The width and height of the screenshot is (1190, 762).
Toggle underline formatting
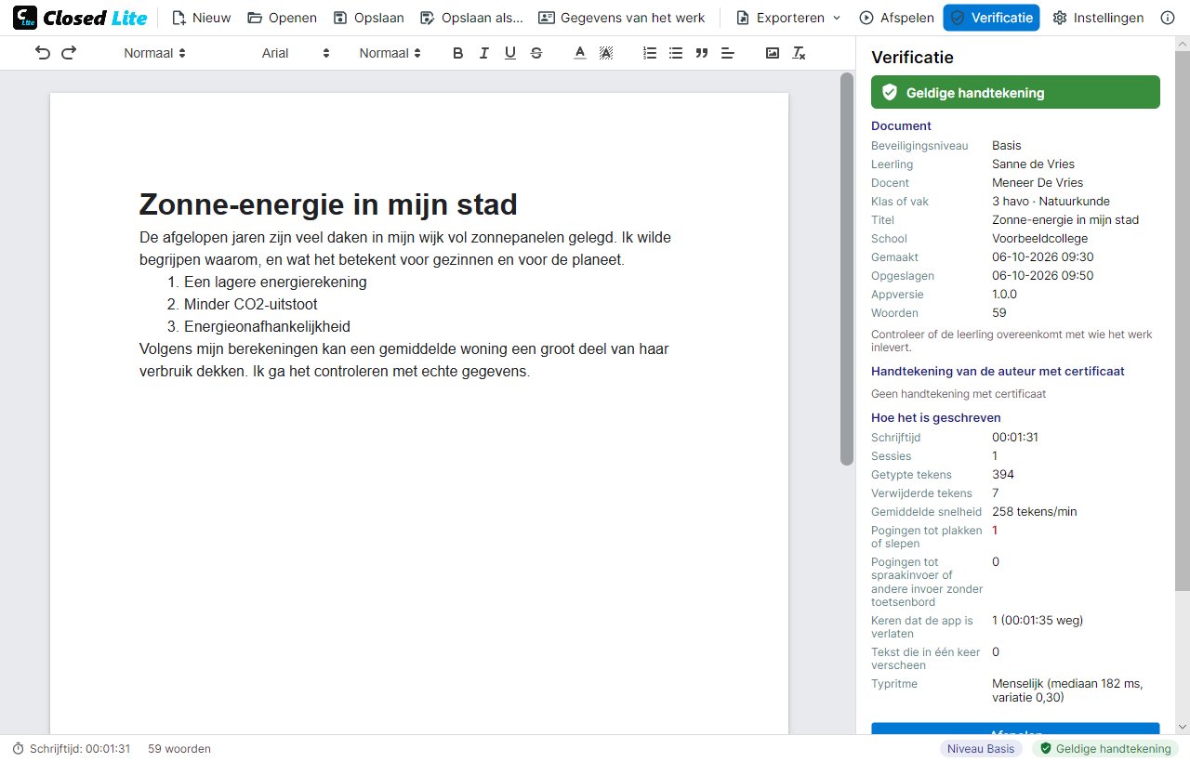(x=509, y=53)
